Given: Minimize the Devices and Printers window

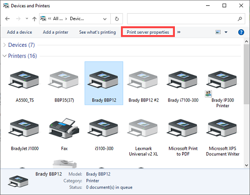Looking at the screenshot, I should click(208, 5).
